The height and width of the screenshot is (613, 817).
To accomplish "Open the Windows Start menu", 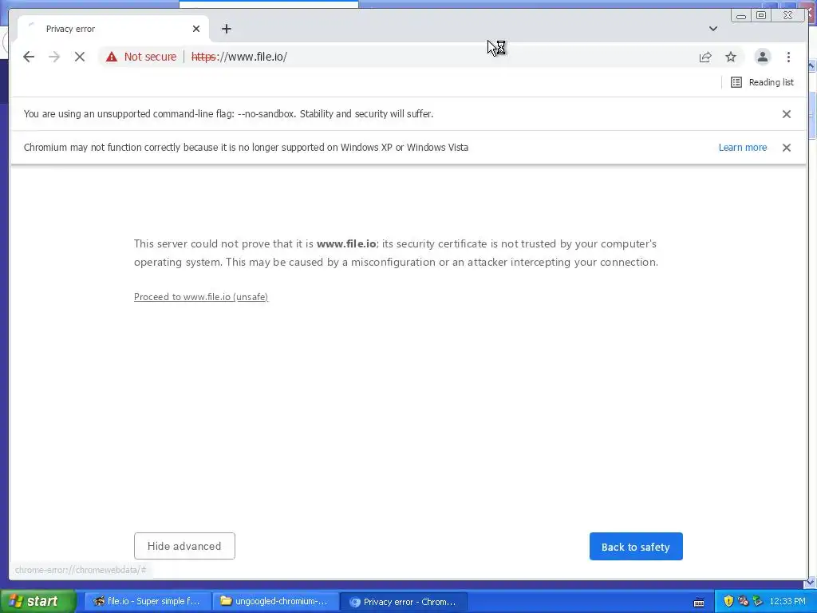I will point(37,601).
